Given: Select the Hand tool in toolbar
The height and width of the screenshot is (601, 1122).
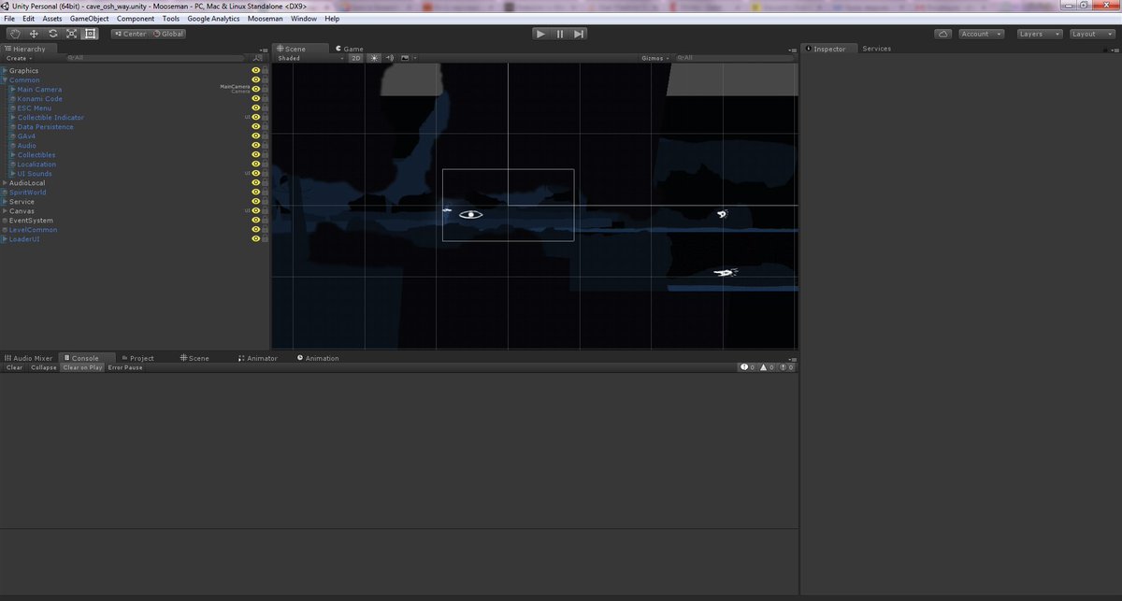Looking at the screenshot, I should point(15,34).
